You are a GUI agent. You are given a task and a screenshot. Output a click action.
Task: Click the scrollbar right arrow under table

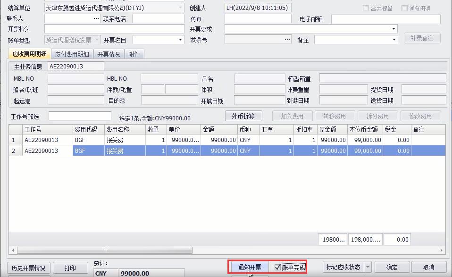pyautogui.click(x=442, y=251)
